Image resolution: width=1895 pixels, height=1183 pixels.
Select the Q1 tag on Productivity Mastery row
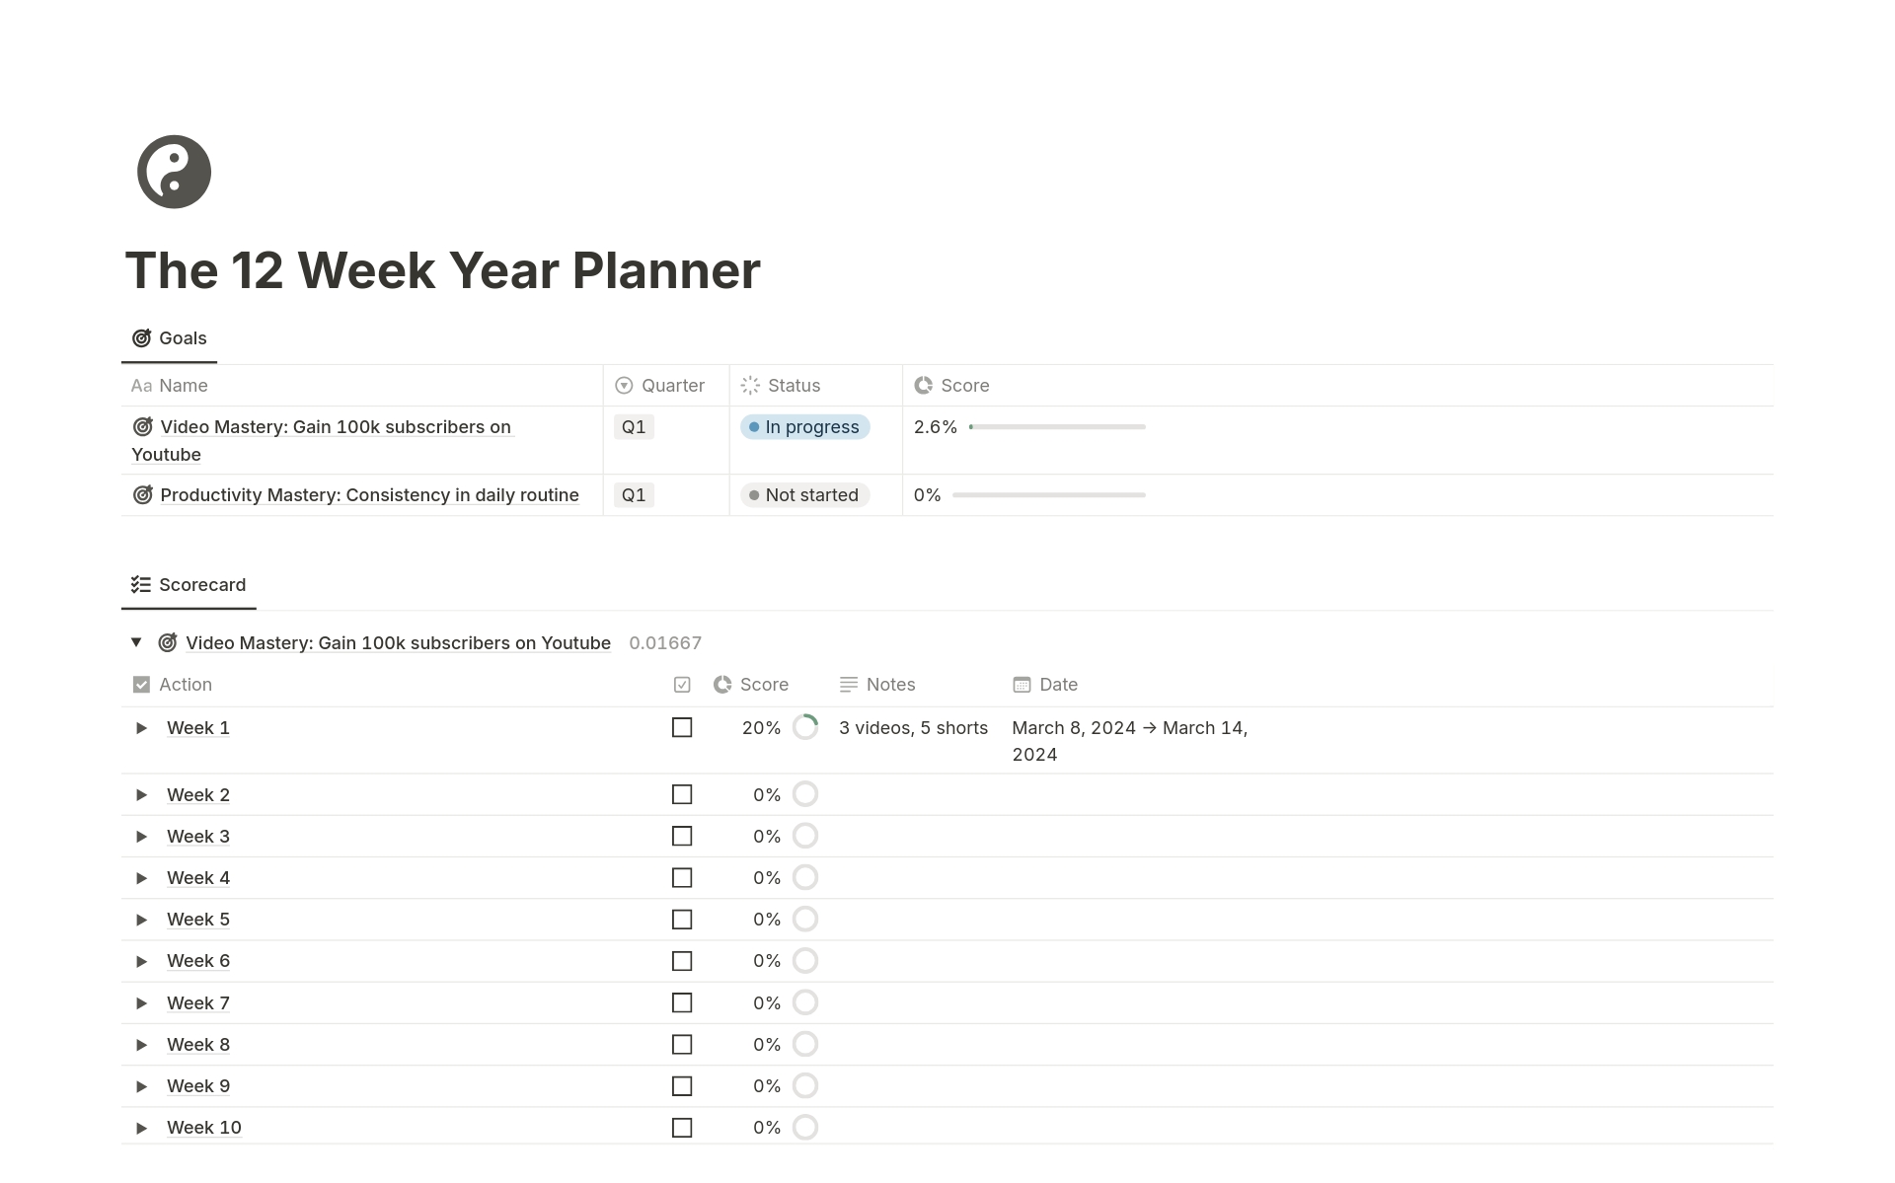(633, 494)
